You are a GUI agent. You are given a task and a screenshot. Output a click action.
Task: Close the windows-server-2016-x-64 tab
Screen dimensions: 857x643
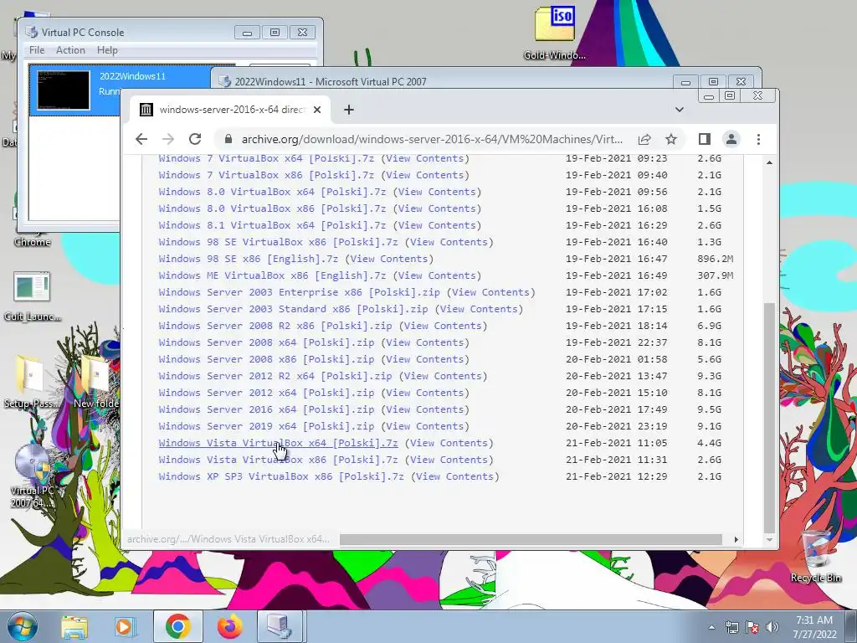click(317, 110)
